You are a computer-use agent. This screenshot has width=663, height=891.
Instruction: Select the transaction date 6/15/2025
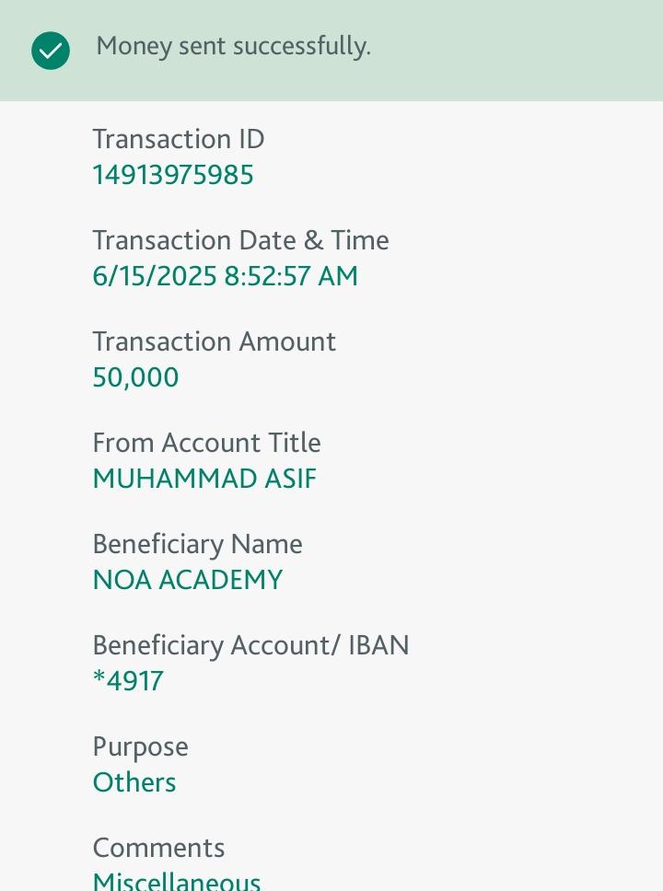pos(155,276)
